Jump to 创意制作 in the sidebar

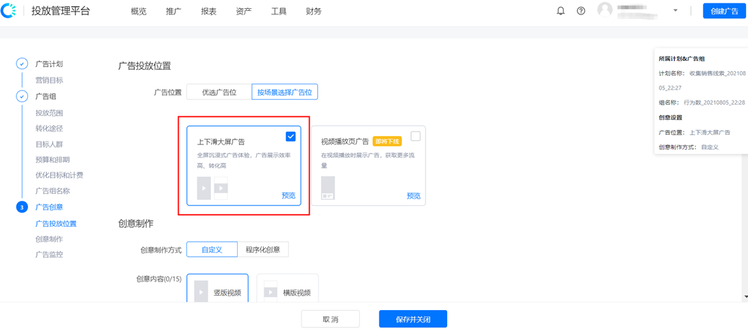49,239
